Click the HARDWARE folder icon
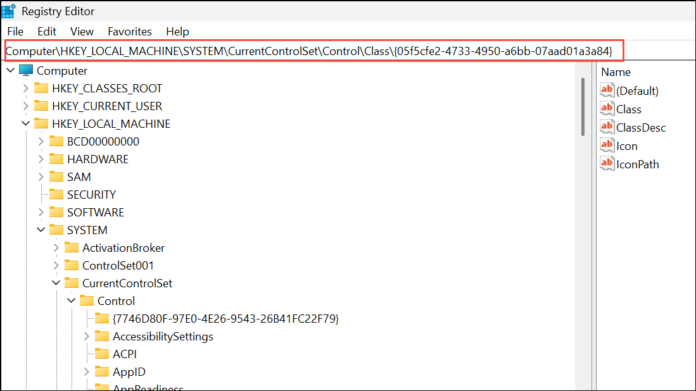The height and width of the screenshot is (391, 696). (56, 159)
